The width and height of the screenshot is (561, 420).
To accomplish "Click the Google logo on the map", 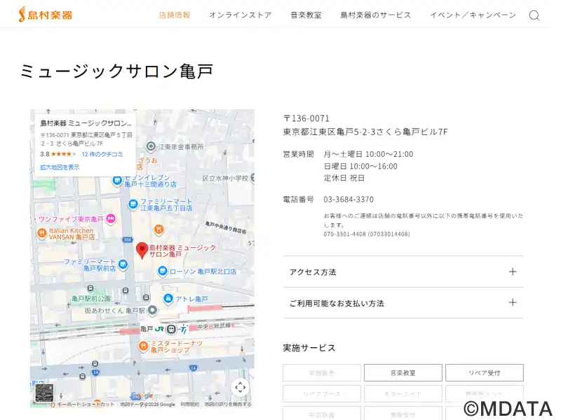I will (142, 395).
